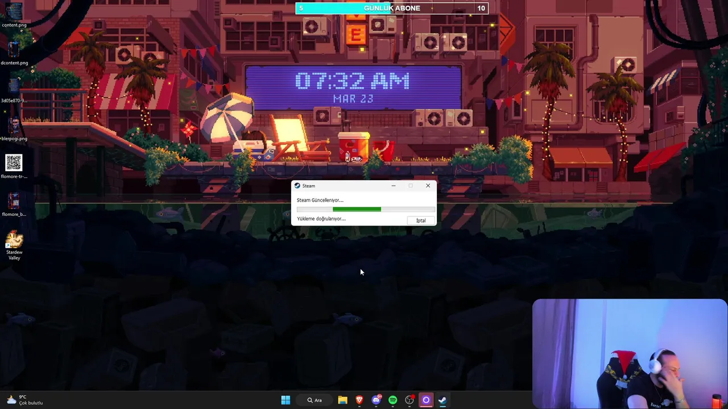
Task: Select the blerpogi.png desktop icon
Action: (x=14, y=128)
